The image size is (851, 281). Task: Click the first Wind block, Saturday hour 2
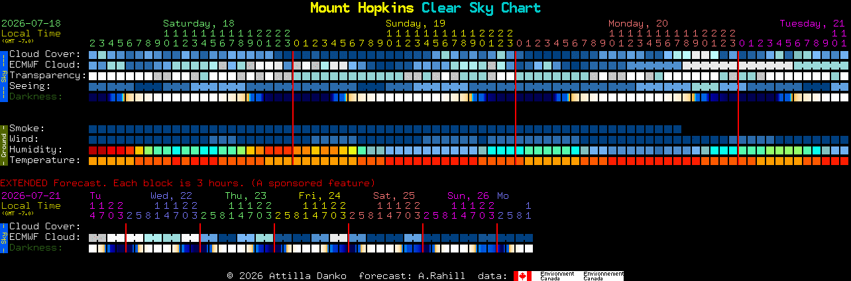[93, 139]
